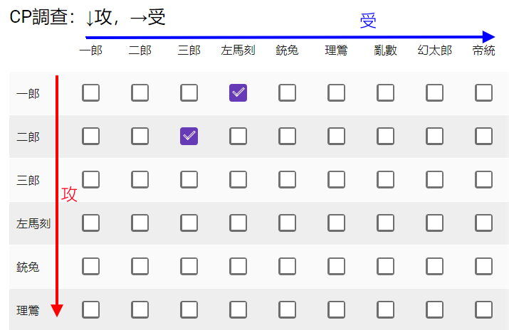The width and height of the screenshot is (509, 330).
Task: Tick 左馬刻 row 理鶯 column checkbox
Action: pyautogui.click(x=336, y=223)
